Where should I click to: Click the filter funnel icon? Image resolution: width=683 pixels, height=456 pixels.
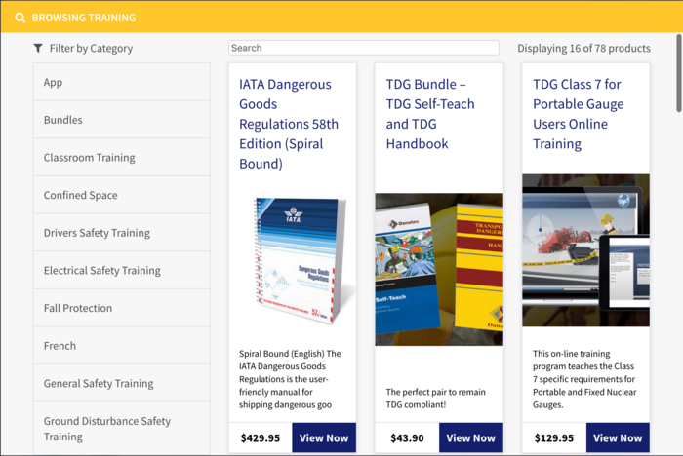pos(38,48)
